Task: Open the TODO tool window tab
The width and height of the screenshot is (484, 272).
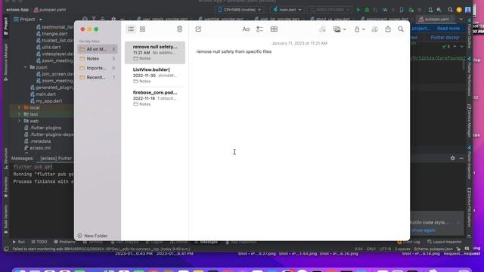Action: [39, 242]
